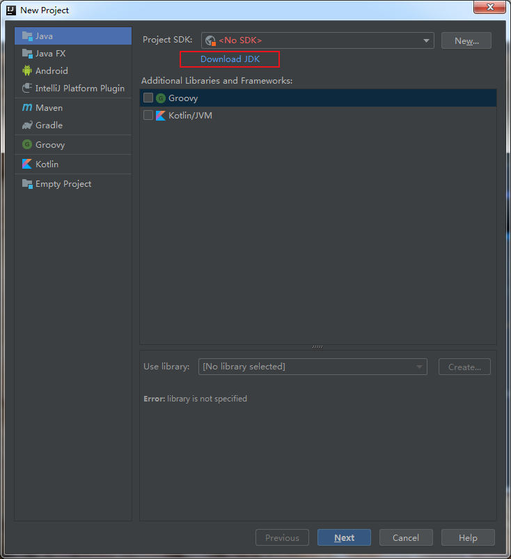Image resolution: width=511 pixels, height=559 pixels.
Task: Click the Gradle elephant icon
Action: (27, 125)
